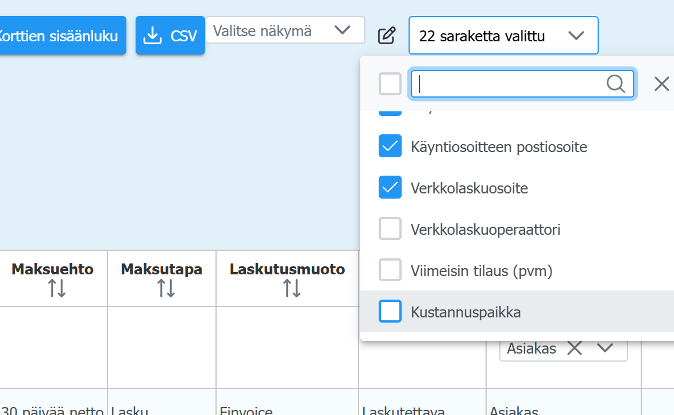This screenshot has height=415, width=674.
Task: Select the Kustannuspaikka list option
Action: 465,312
